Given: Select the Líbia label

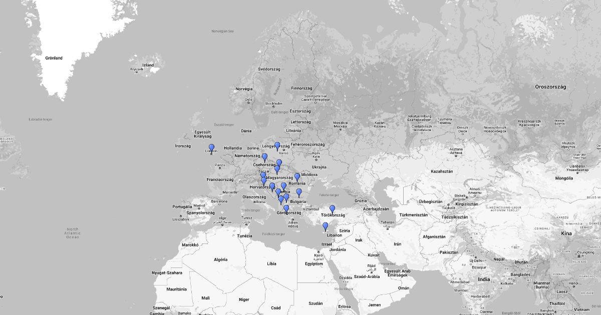Looking at the screenshot, I should point(271,263).
